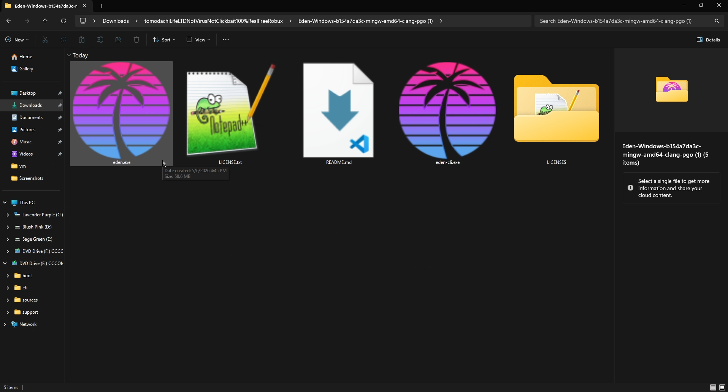Open the vm folder in sidebar
This screenshot has width=728, height=392.
coord(32,166)
